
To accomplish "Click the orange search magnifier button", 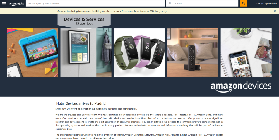I will coord(243,3).
